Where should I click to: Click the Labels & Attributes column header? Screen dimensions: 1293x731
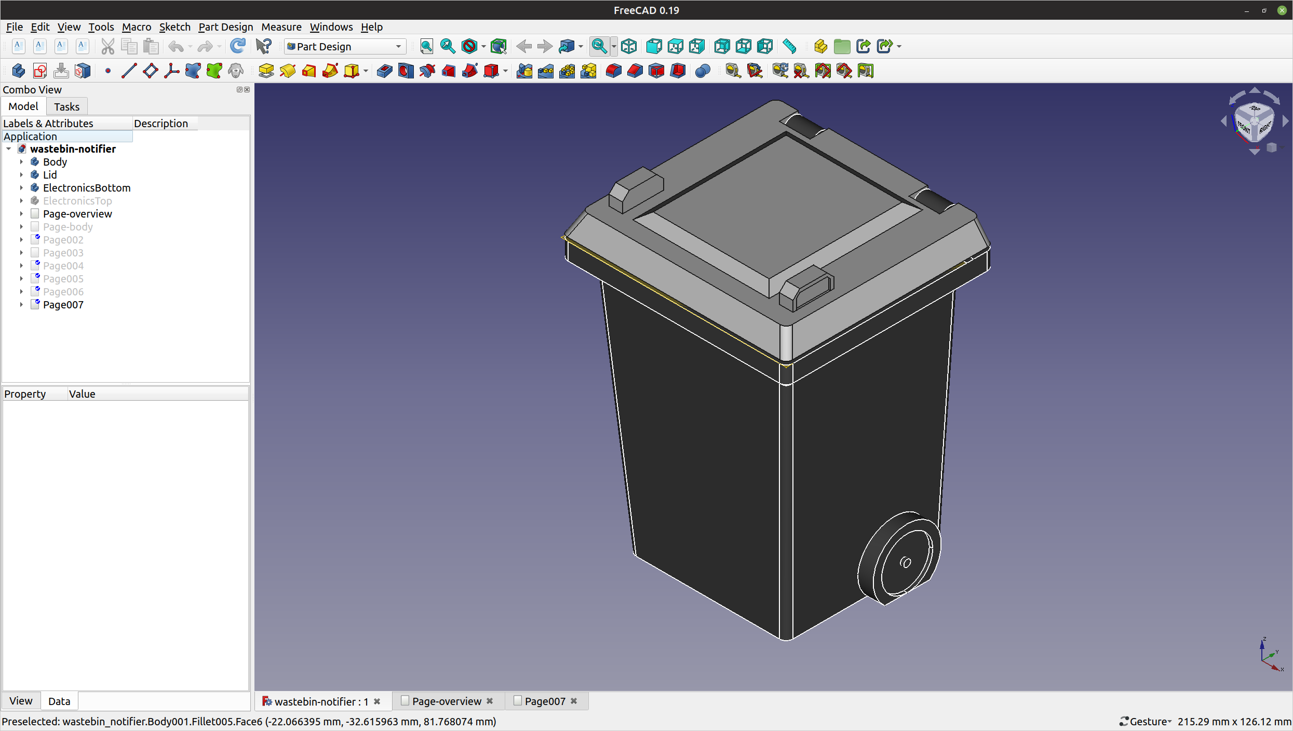(x=66, y=123)
